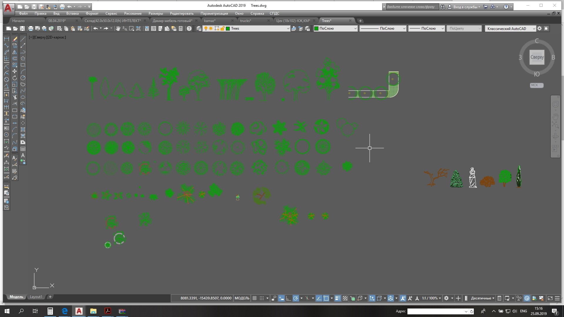The image size is (564, 317).
Task: Switch to the kamaz* drawing tab
Action: coord(210,21)
